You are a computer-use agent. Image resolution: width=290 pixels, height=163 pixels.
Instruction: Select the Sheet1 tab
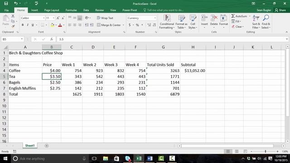[30, 146]
